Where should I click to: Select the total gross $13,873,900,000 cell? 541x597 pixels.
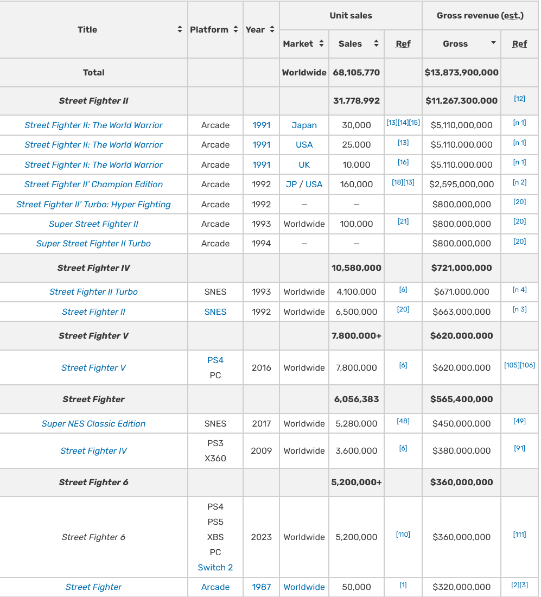461,72
